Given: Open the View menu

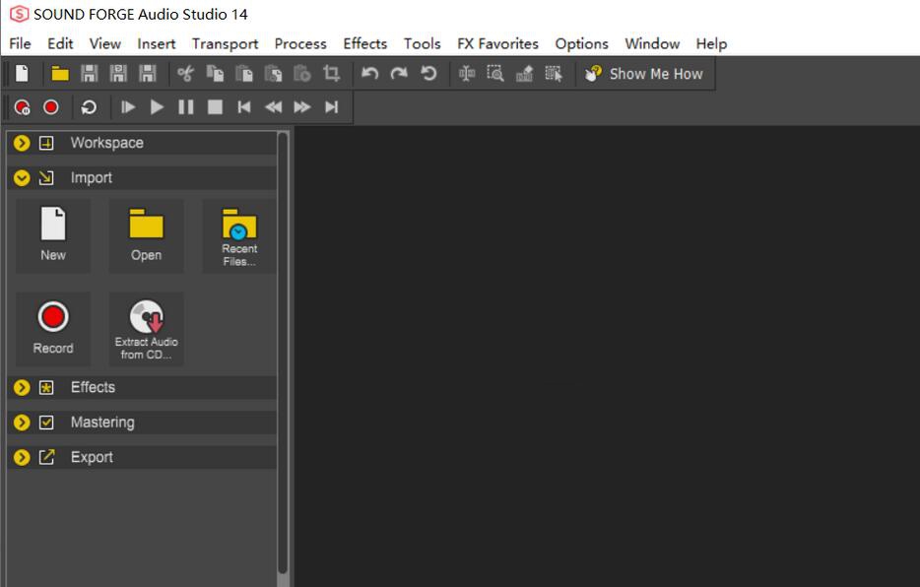Looking at the screenshot, I should [x=105, y=44].
